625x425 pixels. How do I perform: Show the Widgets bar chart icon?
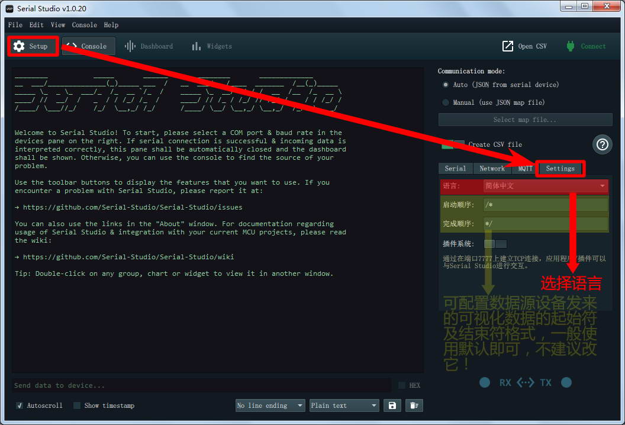click(196, 46)
